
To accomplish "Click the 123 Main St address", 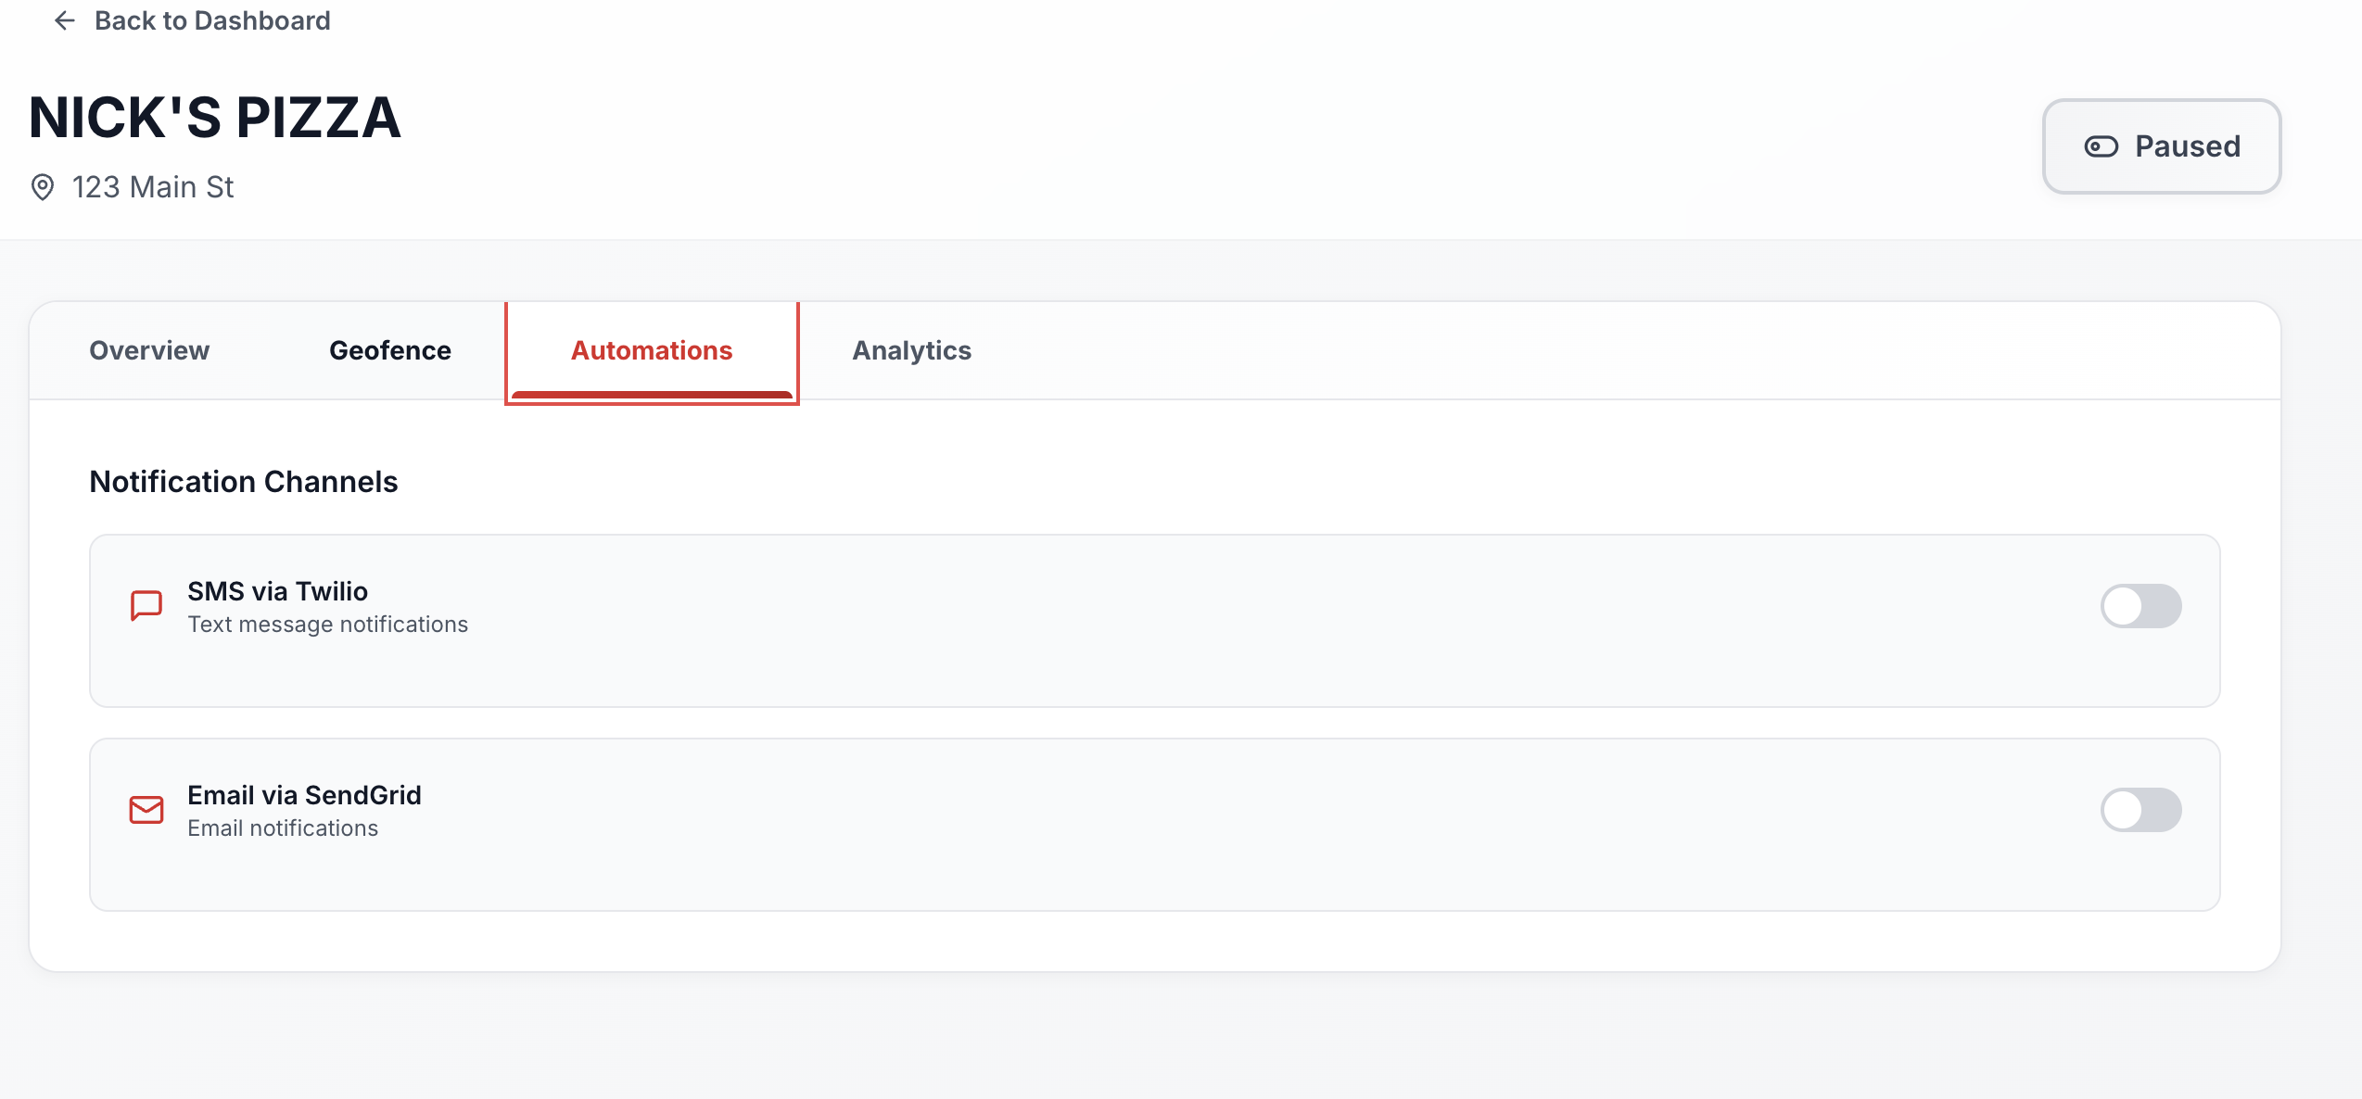I will (153, 187).
